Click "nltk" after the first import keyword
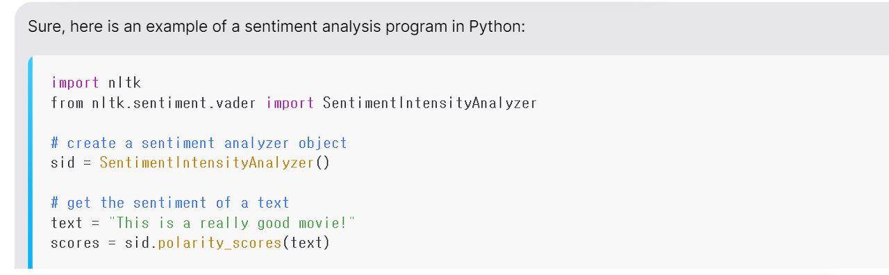This screenshot has width=889, height=275. click(x=125, y=83)
